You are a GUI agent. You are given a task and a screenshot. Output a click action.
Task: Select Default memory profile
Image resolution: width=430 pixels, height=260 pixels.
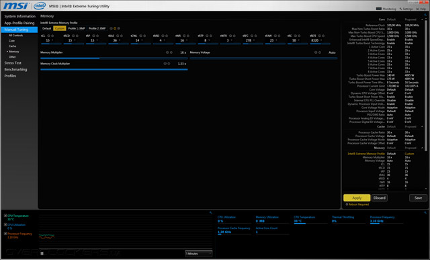coord(46,28)
